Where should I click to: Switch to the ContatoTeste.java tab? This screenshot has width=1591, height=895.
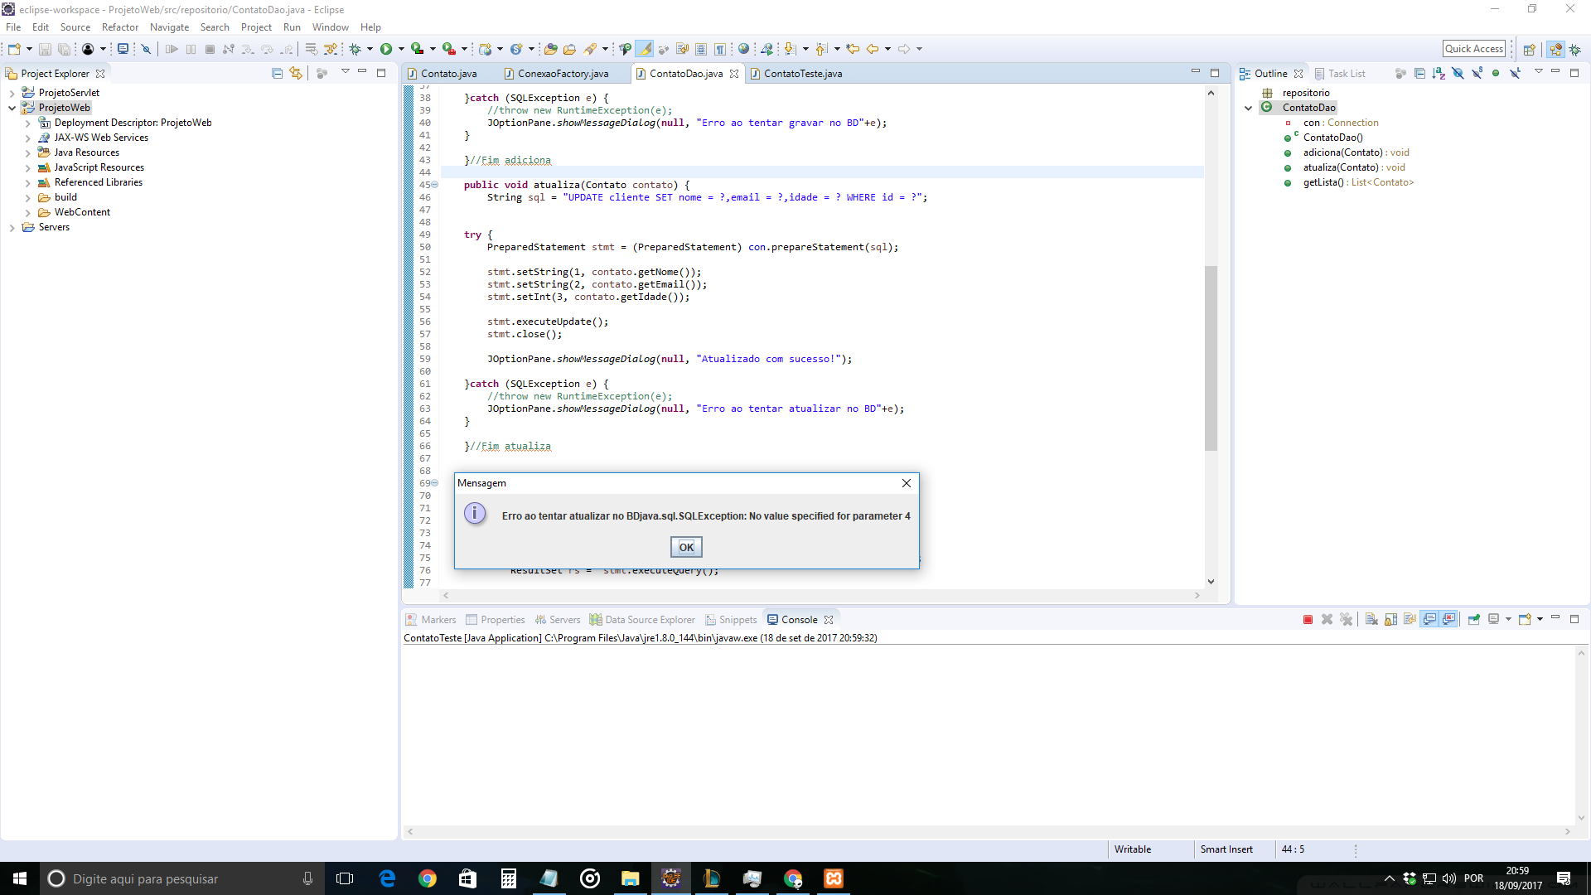click(802, 74)
